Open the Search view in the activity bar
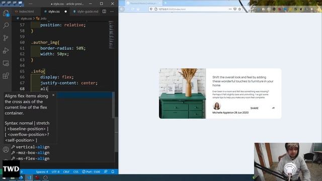The width and height of the screenshot is (322, 181). pos(6,25)
